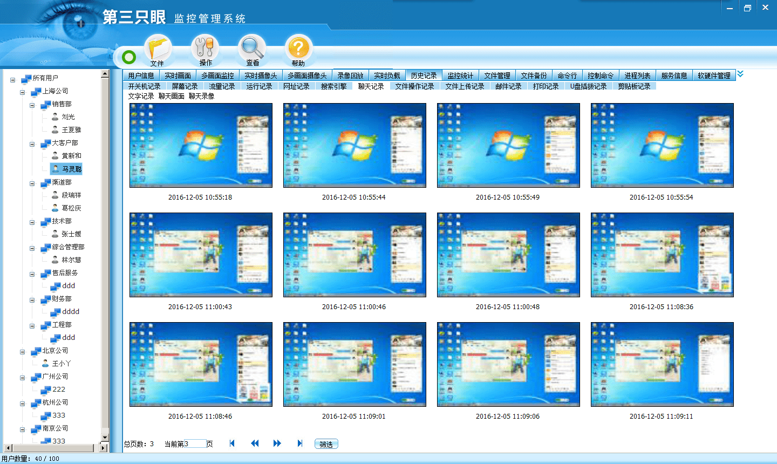This screenshot has width=777, height=464.
Task: Open the 屏幕记录 sub-tab
Action: 185,86
